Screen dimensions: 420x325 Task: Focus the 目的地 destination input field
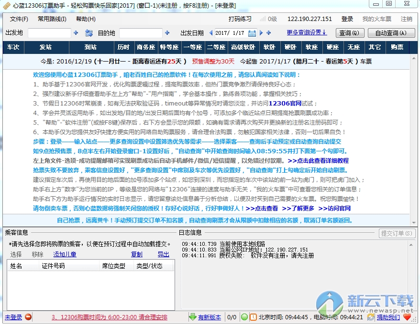point(141,33)
